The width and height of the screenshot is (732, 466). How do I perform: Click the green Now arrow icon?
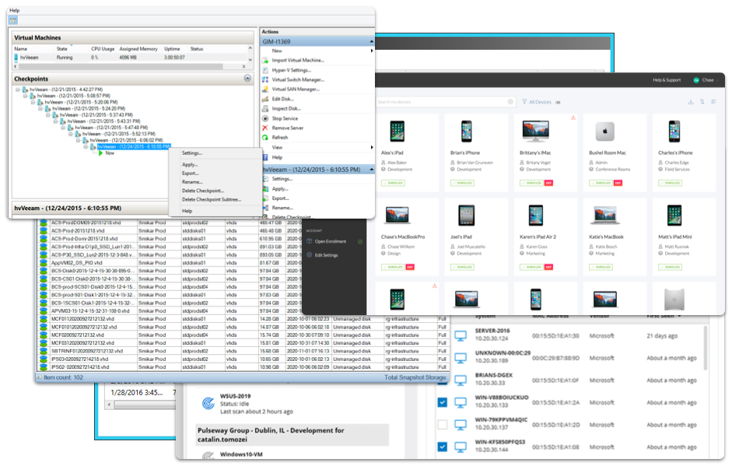pyautogui.click(x=100, y=152)
